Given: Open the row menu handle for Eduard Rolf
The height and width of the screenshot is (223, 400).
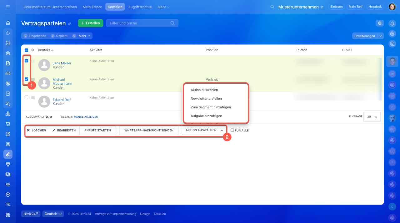Looking at the screenshot, I should [x=33, y=98].
